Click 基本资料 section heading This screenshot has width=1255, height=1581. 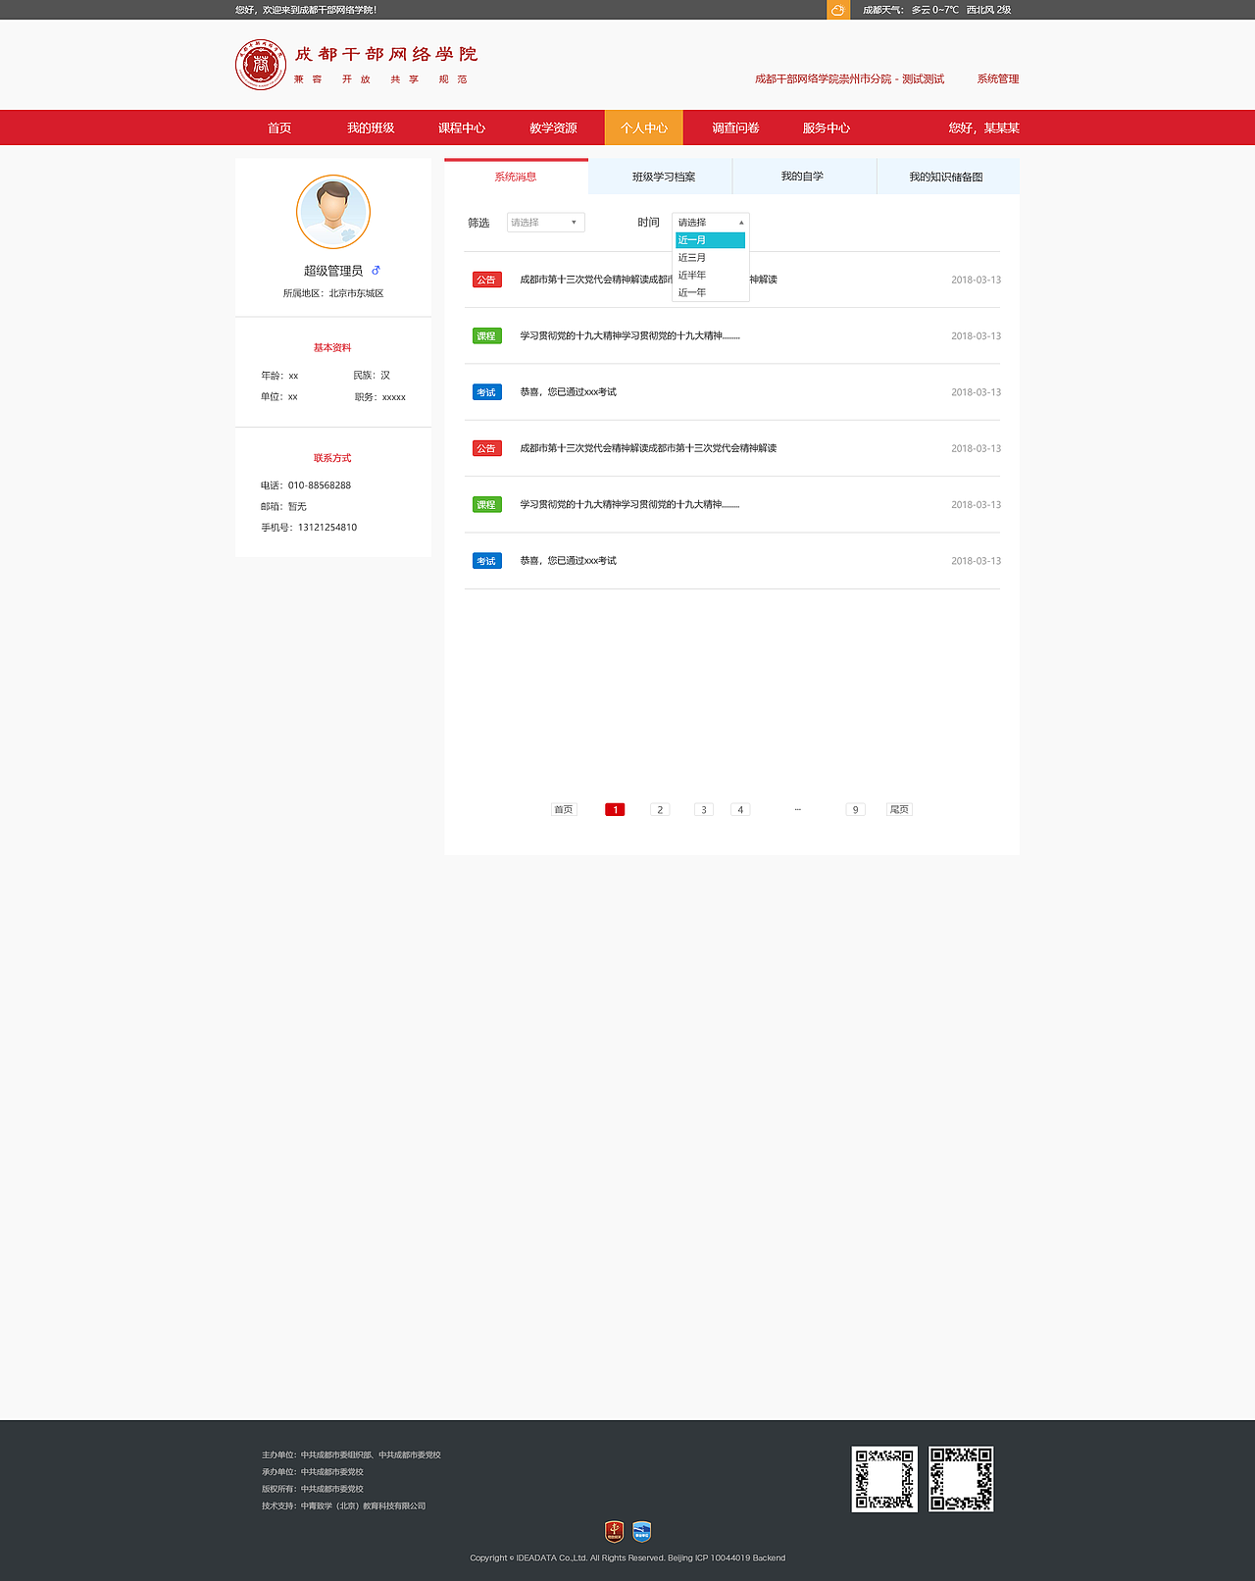pyautogui.click(x=332, y=348)
